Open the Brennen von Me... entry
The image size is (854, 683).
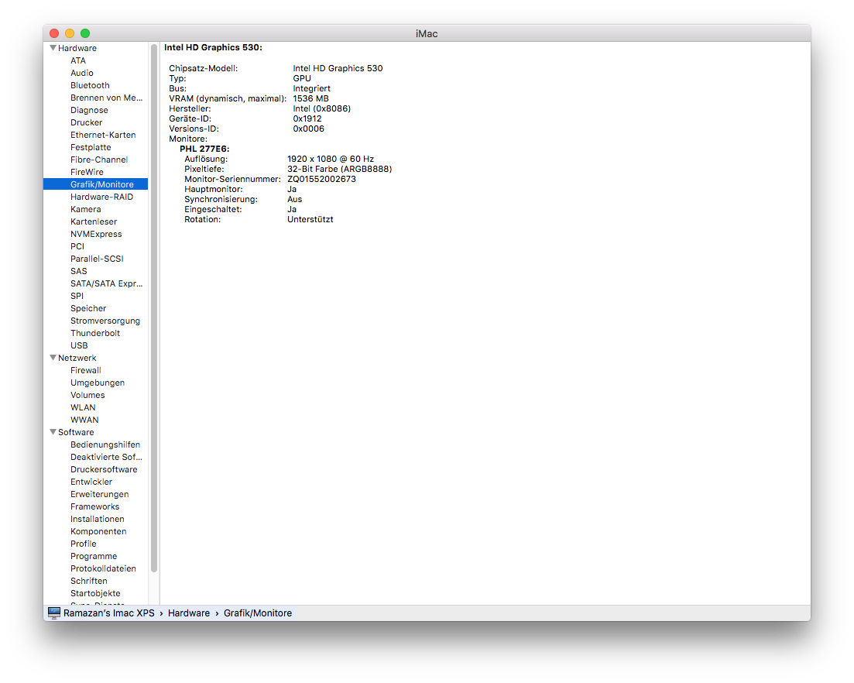tap(106, 98)
